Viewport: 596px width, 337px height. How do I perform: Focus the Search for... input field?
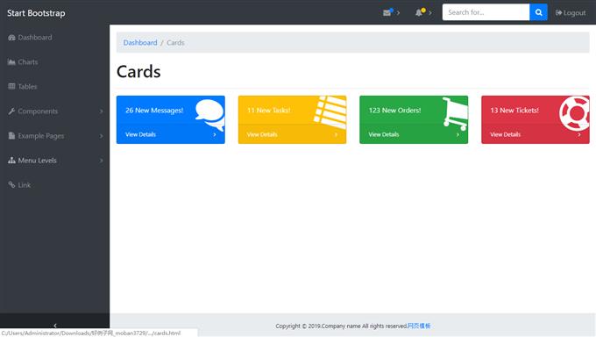pos(486,12)
